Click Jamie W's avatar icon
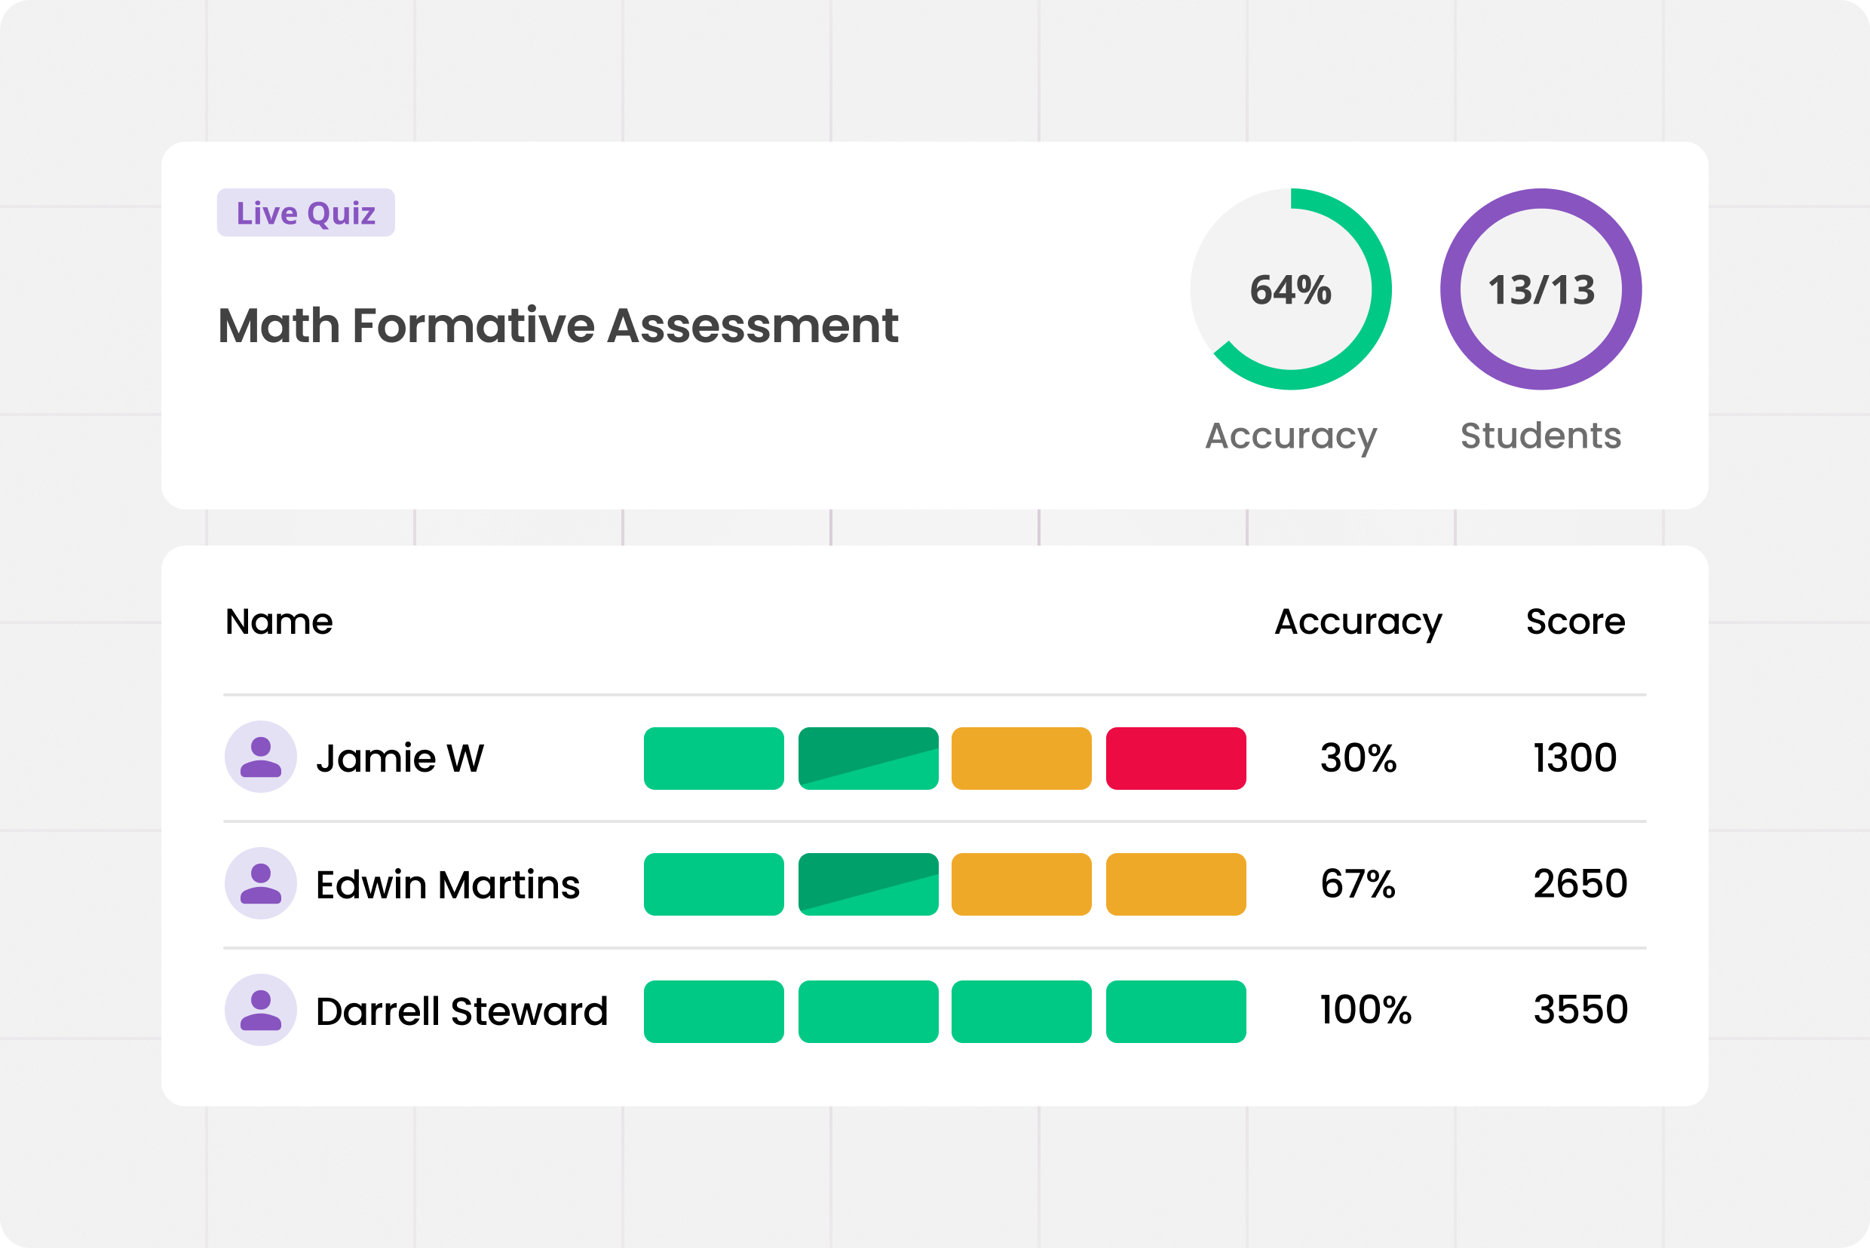This screenshot has height=1248, width=1870. (x=260, y=757)
